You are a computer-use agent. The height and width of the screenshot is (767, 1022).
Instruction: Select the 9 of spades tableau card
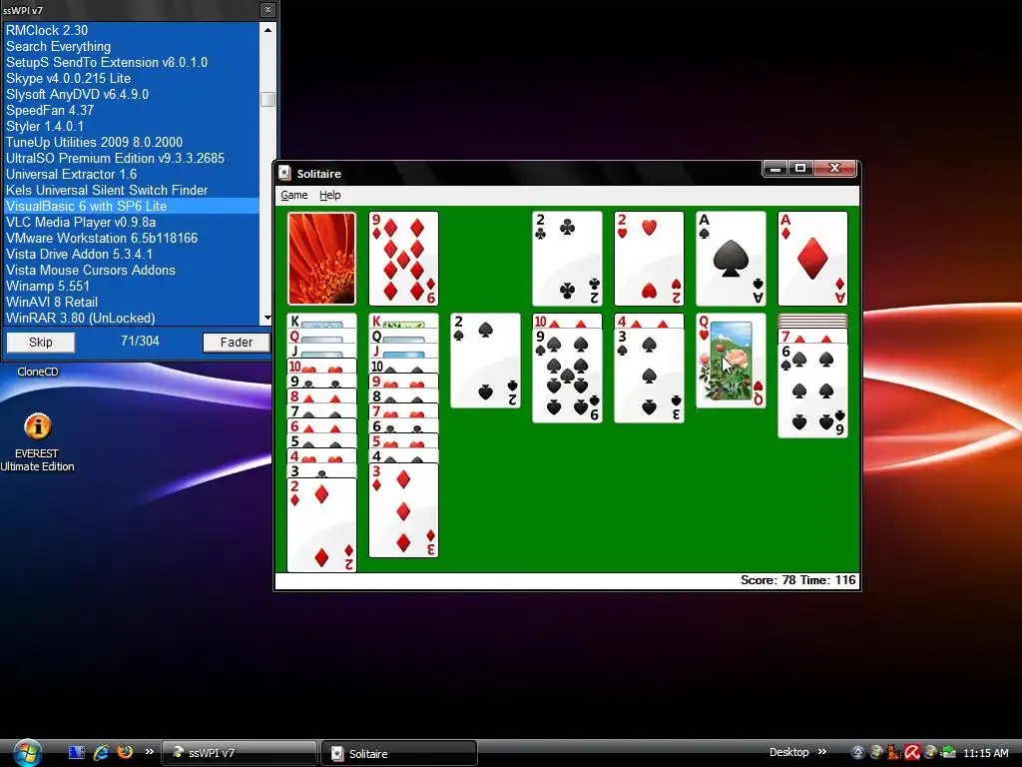coord(567,376)
